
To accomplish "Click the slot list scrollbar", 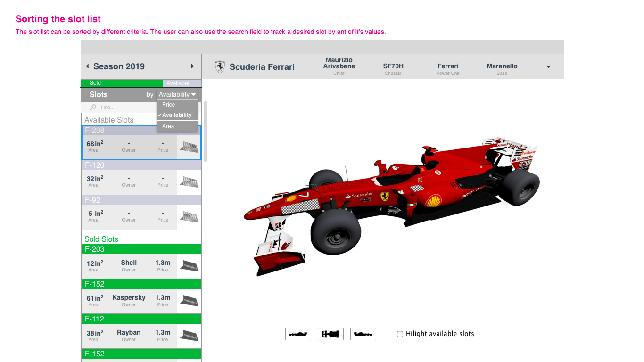I will point(206,131).
